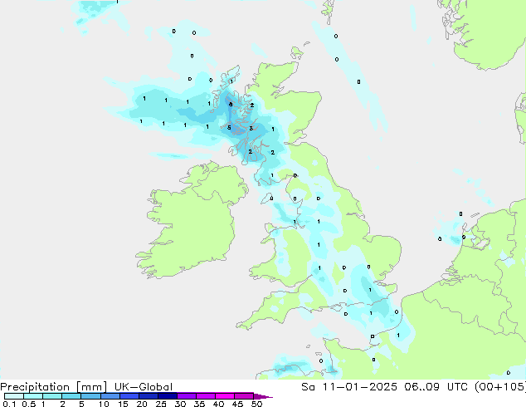Select the 40–45 mm magenta legend swatch
This screenshot has width=526, height=407.
point(225,396)
